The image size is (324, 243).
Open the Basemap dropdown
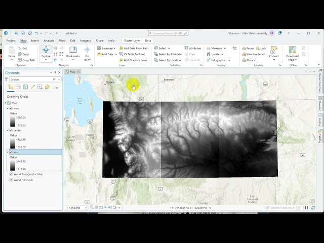pos(106,48)
